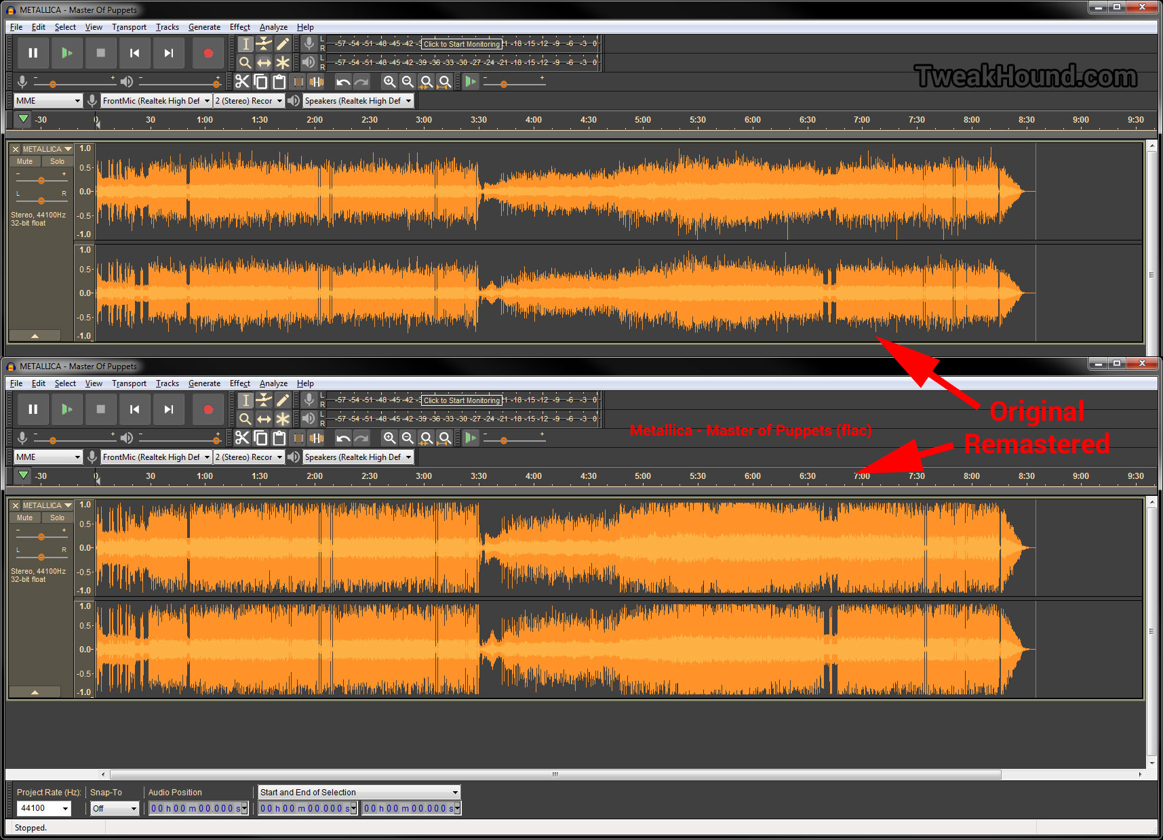Stop playback in bottom Audacity window
The width and height of the screenshot is (1163, 840).
point(100,409)
